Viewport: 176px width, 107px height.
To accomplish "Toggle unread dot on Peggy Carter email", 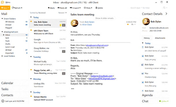I will (x=31, y=70).
